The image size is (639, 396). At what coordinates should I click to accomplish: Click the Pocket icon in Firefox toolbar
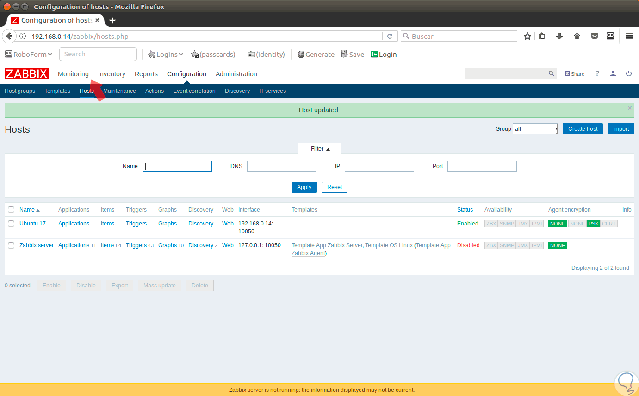click(595, 36)
